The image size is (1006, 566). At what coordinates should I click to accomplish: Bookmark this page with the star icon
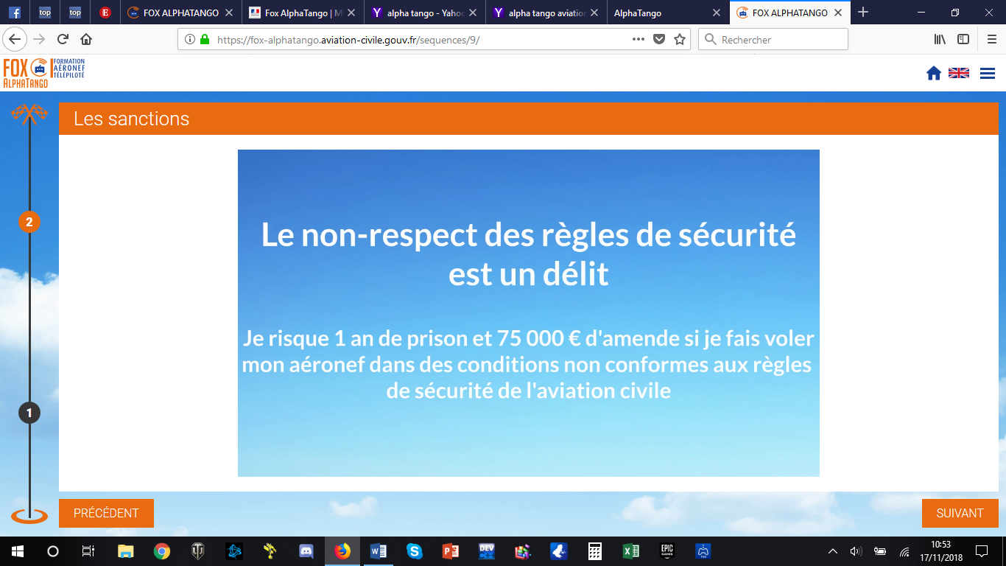pos(680,40)
